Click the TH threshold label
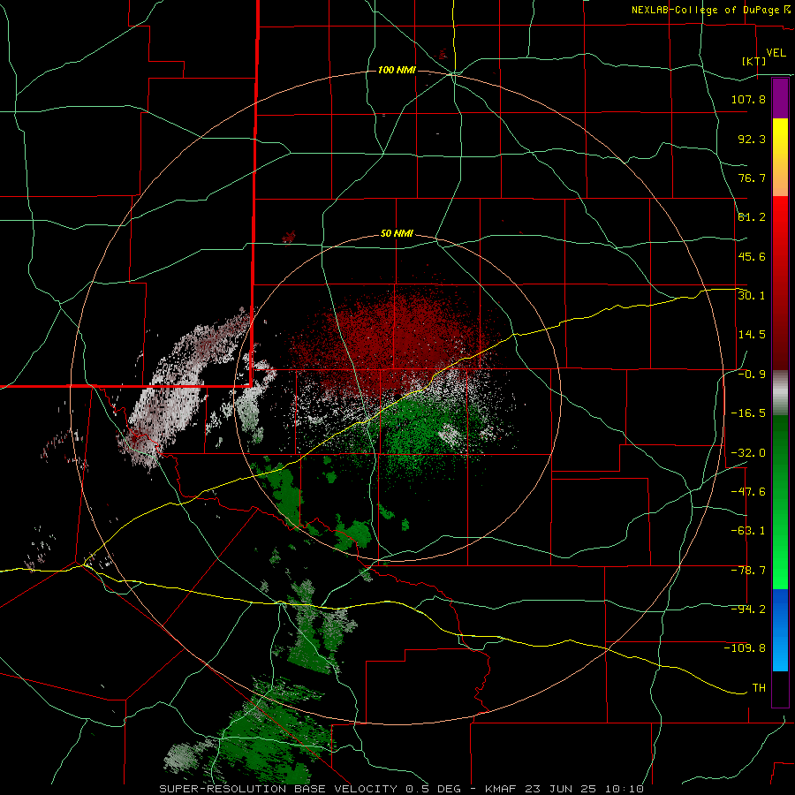This screenshot has width=795, height=795. coord(759,688)
